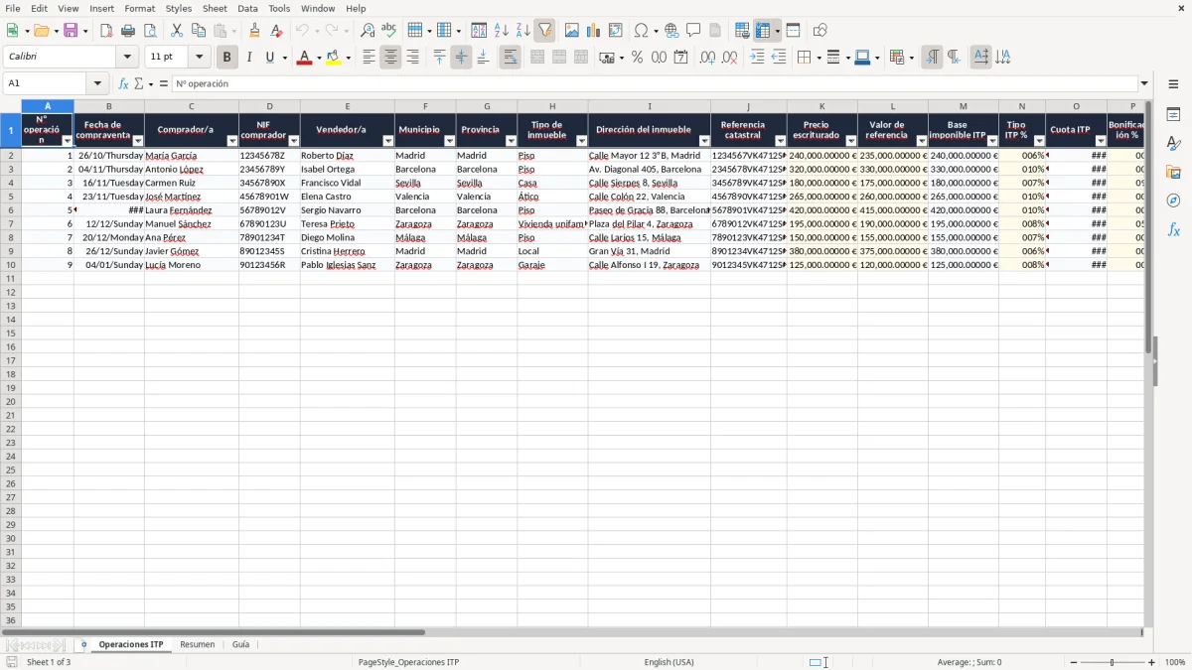This screenshot has height=670, width=1192.
Task: Open Print Preview from the toolbar
Action: coord(150,31)
